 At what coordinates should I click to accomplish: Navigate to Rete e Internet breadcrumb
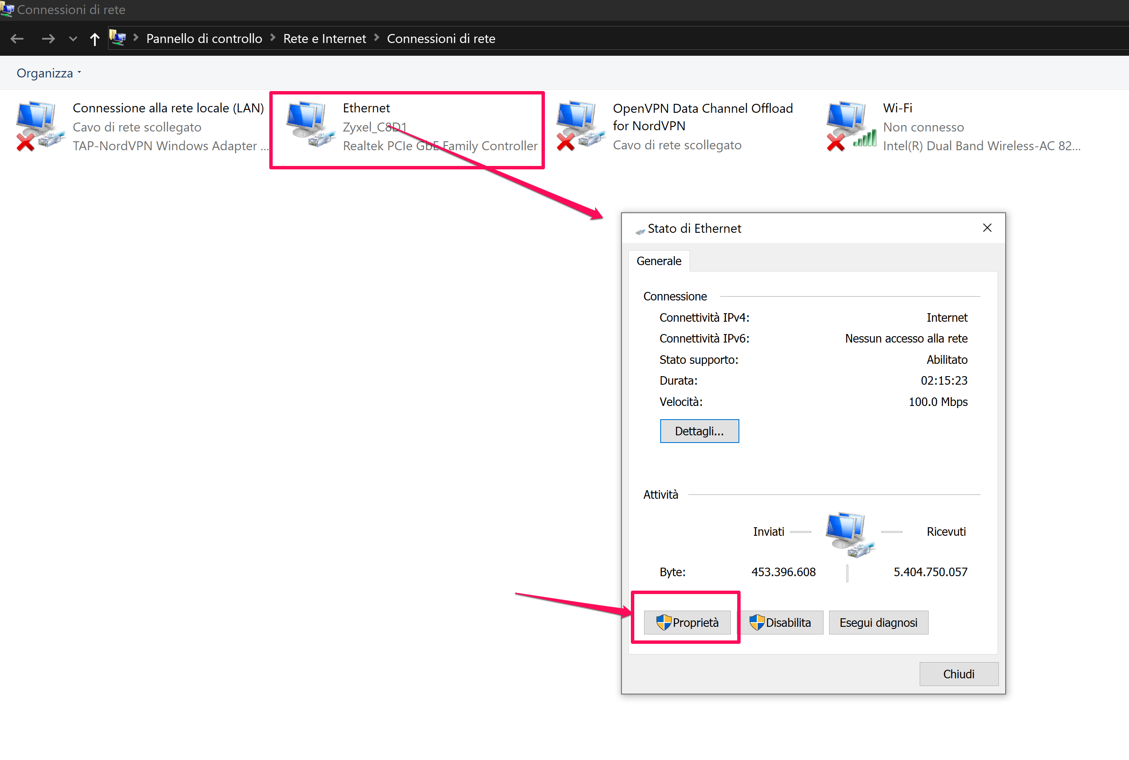pyautogui.click(x=324, y=39)
